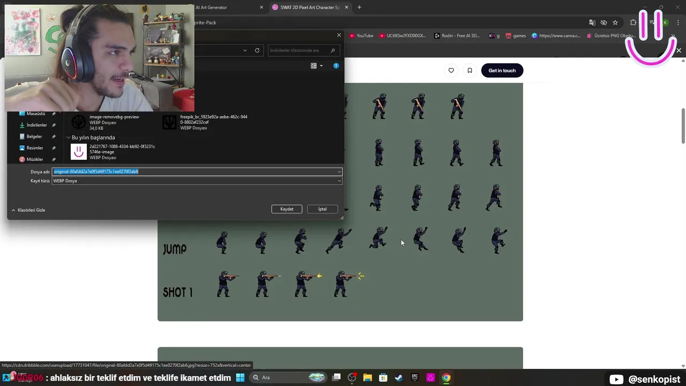Unpin İndirilenler using its pin icon
Viewport: 686px width, 386px height.
pos(54,125)
